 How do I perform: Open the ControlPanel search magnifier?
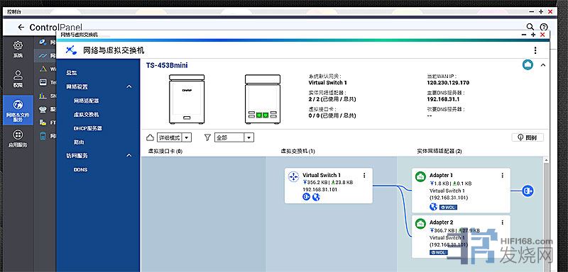[530, 27]
